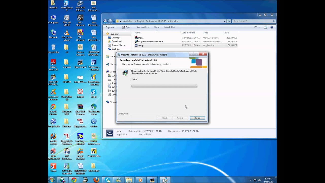
Task: Create a New folder from toolbar
Action: [169, 27]
